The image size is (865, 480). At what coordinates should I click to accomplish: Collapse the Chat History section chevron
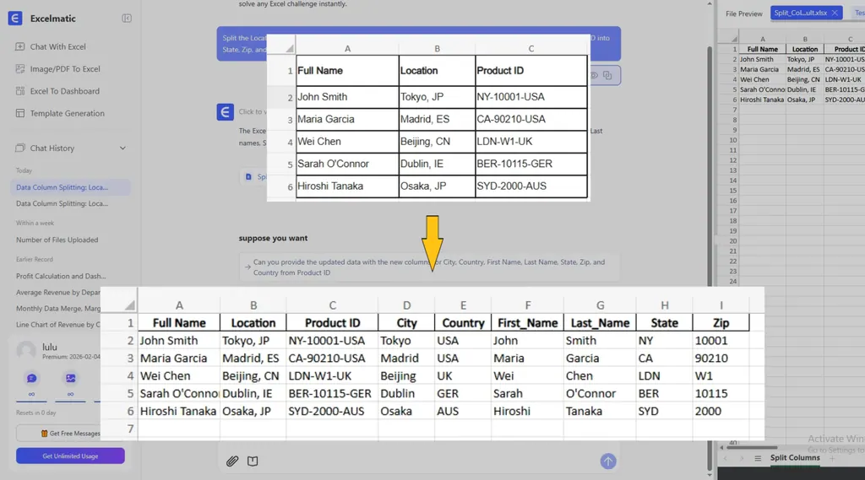click(122, 148)
